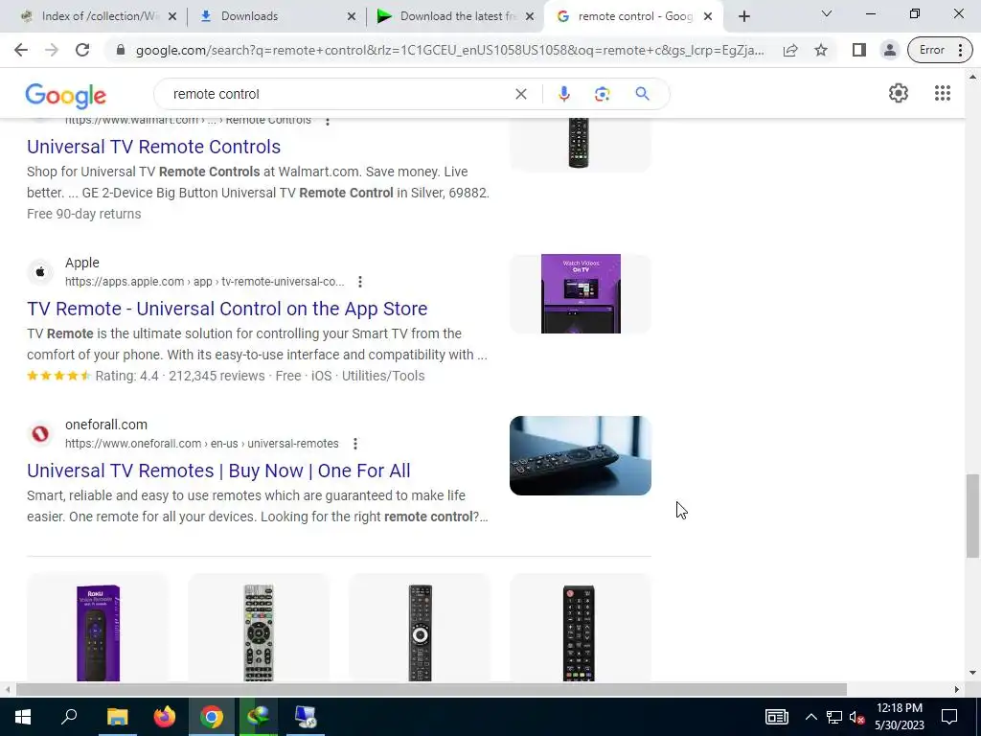Viewport: 981px width, 736px height.
Task: Go back to previous page
Action: (21, 50)
